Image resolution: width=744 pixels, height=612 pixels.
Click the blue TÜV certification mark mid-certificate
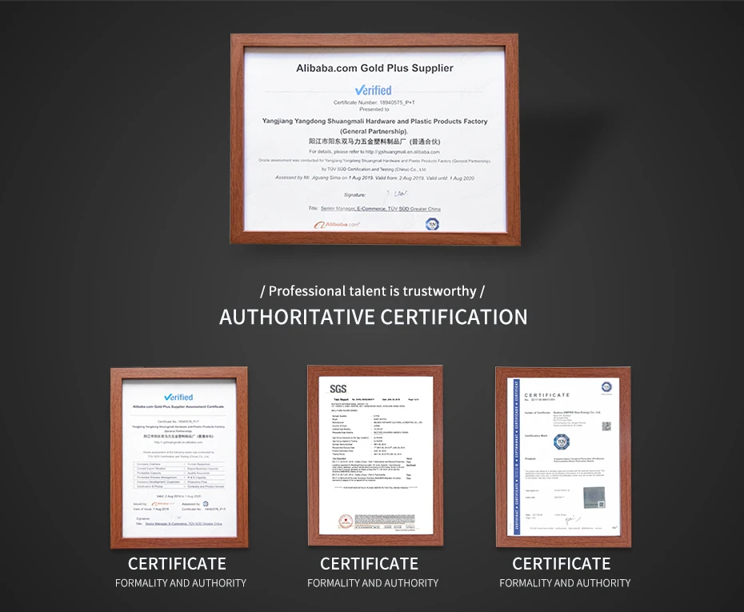(562, 442)
